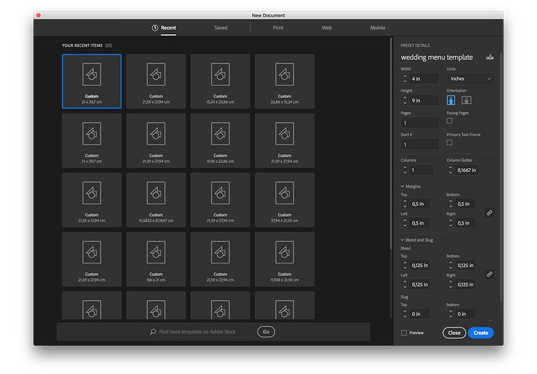Click the Bleed Right stepper arrows
The width and height of the screenshot is (537, 374).
(450, 284)
